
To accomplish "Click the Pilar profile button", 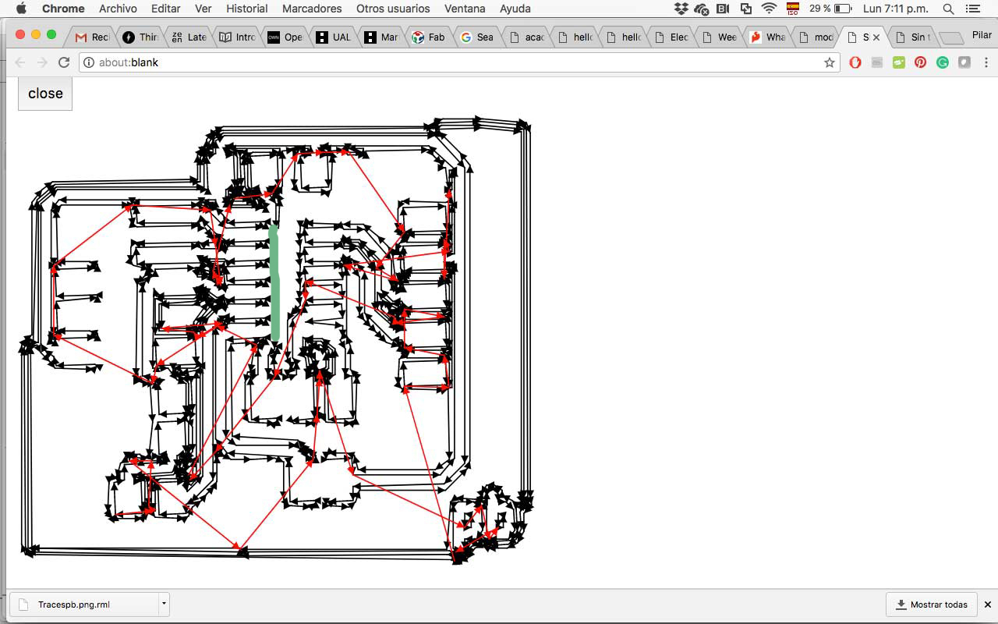I will click(x=982, y=35).
